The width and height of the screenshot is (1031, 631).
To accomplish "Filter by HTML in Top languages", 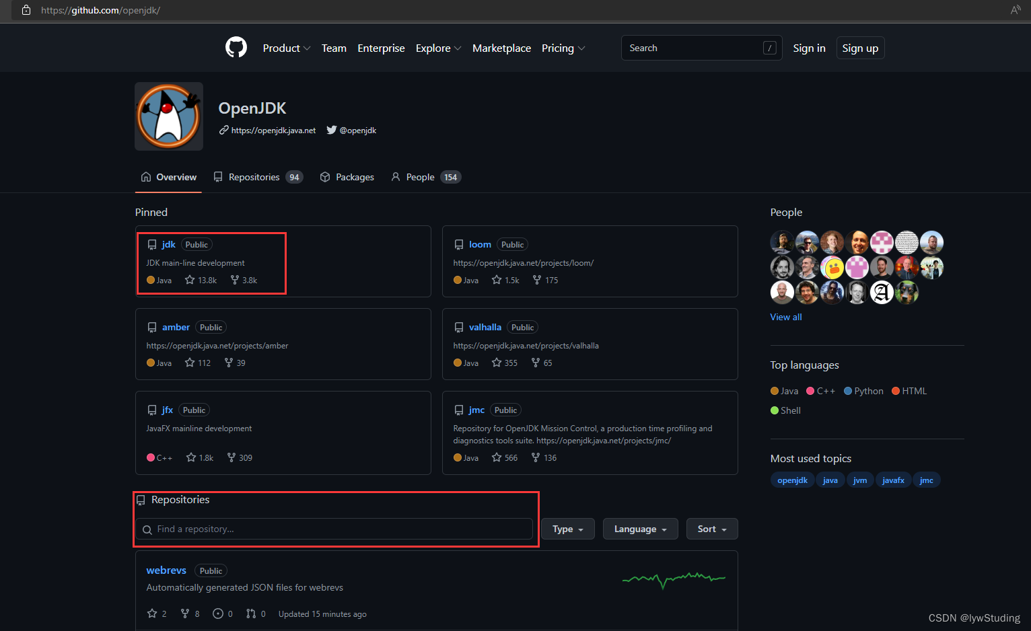I will tap(909, 391).
